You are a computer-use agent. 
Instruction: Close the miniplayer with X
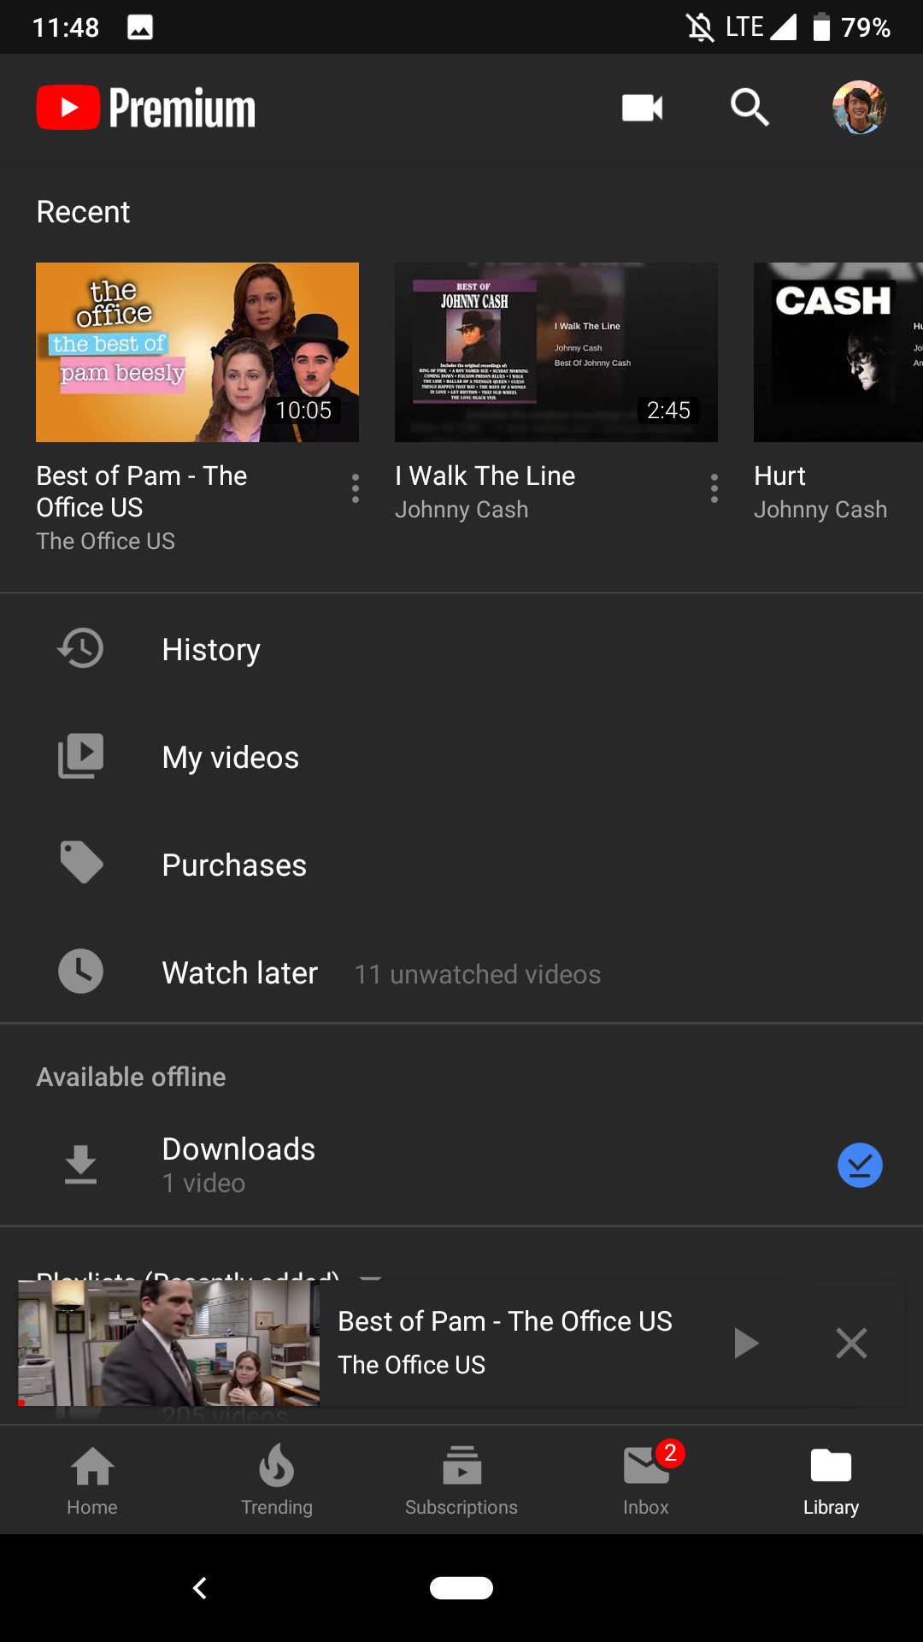[851, 1343]
